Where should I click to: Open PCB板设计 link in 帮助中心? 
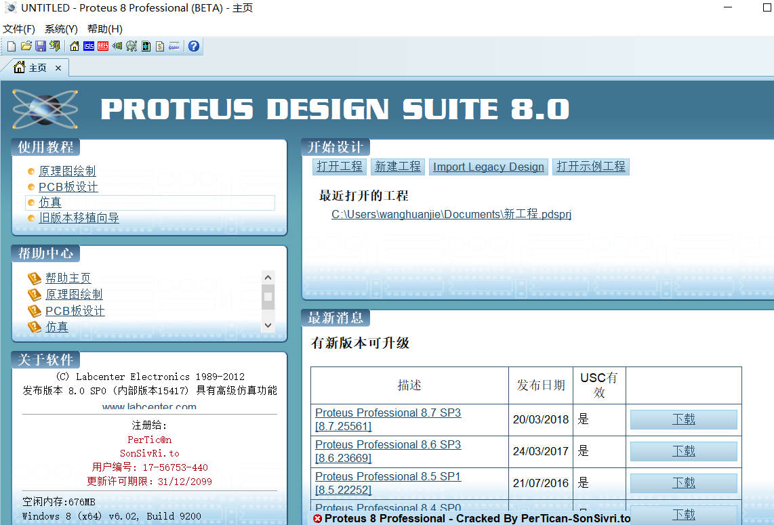click(75, 311)
